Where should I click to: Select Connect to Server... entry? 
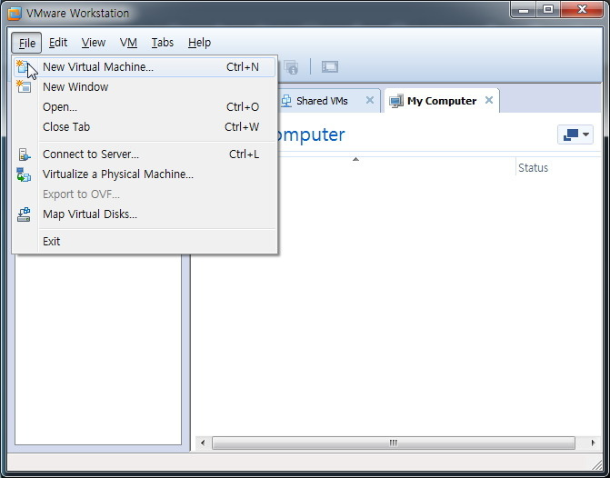[145, 154]
